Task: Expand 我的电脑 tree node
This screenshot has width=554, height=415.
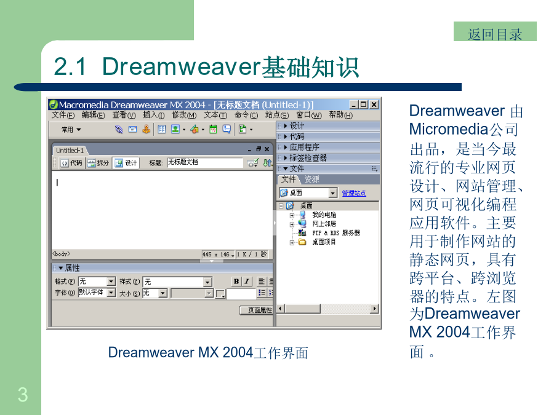Action: tap(292, 215)
